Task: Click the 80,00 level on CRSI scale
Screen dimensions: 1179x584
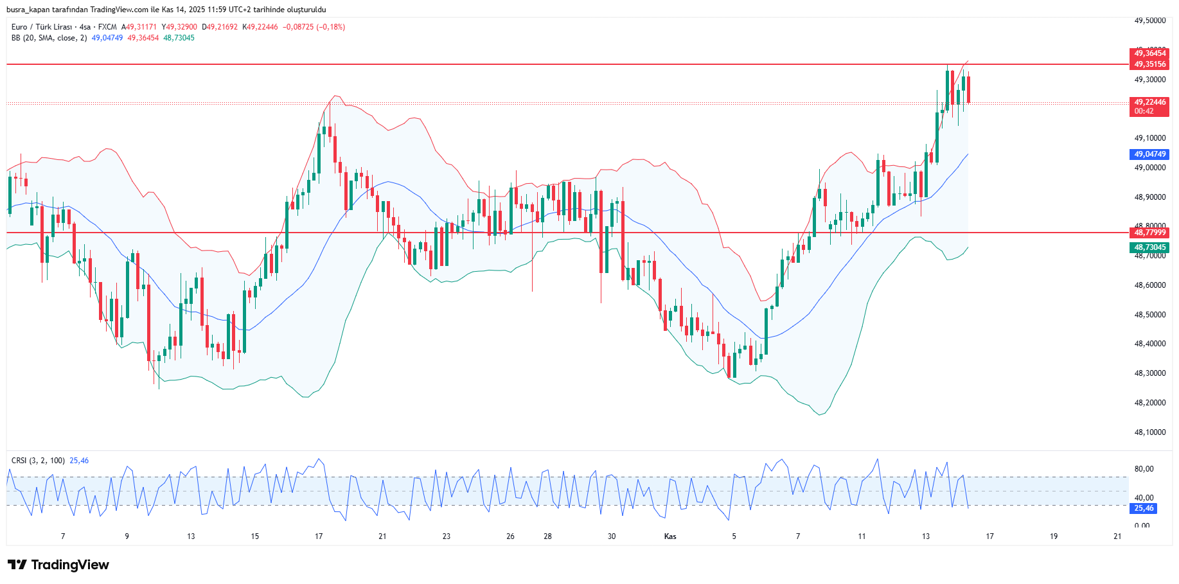Action: (1144, 469)
